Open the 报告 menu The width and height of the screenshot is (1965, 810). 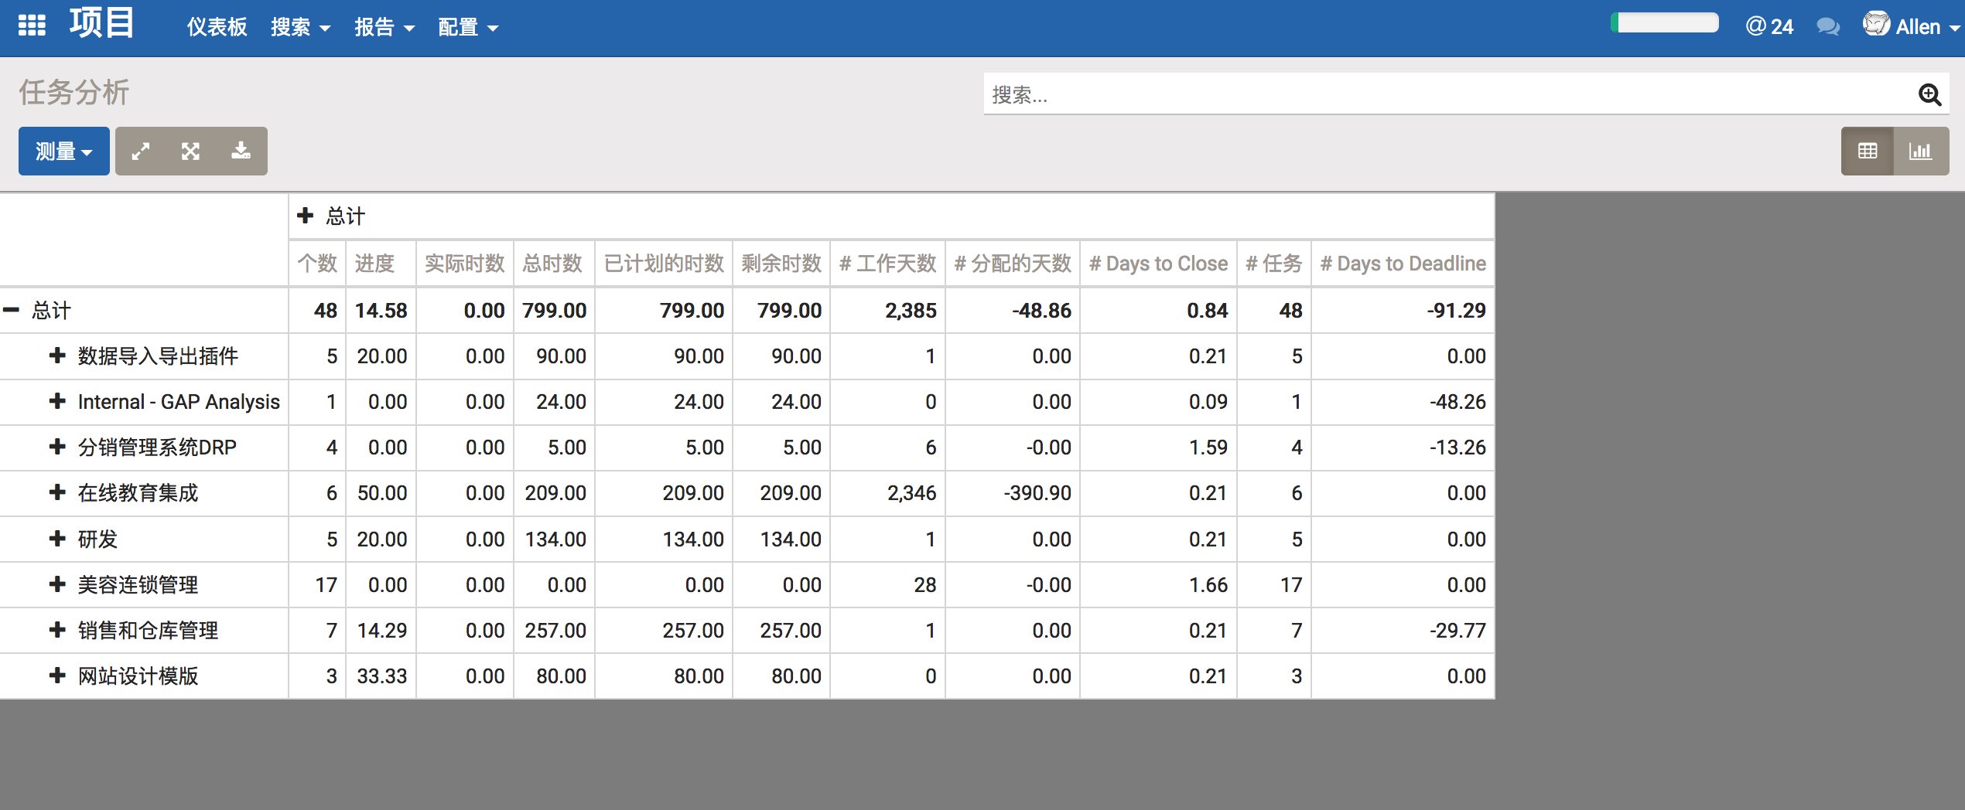[x=384, y=27]
